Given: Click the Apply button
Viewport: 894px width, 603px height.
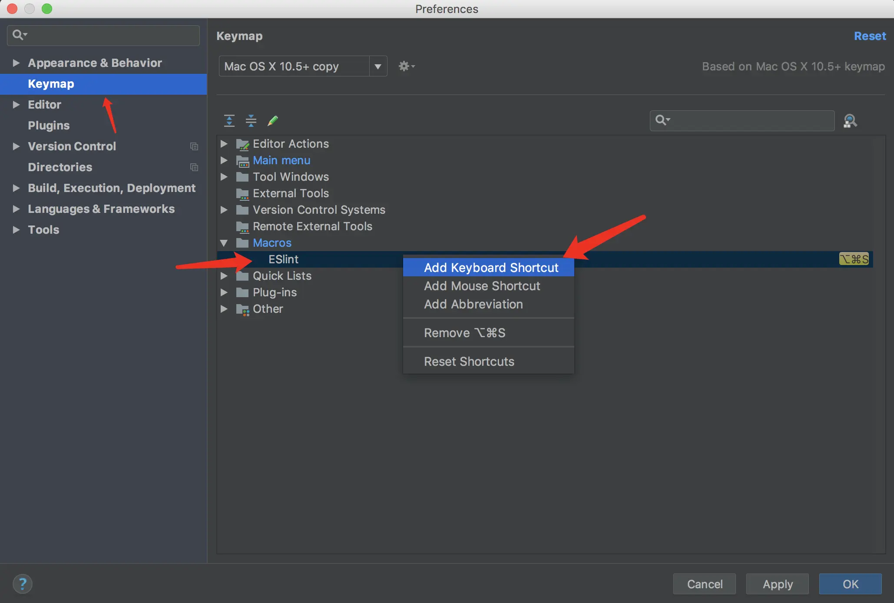Looking at the screenshot, I should click(777, 584).
